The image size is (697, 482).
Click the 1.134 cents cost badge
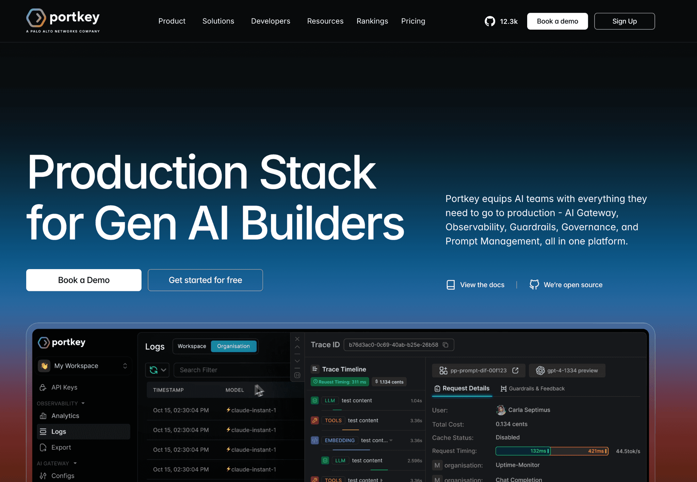click(389, 382)
